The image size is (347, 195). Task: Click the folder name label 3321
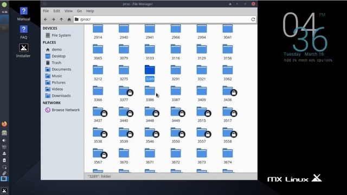pos(202,79)
